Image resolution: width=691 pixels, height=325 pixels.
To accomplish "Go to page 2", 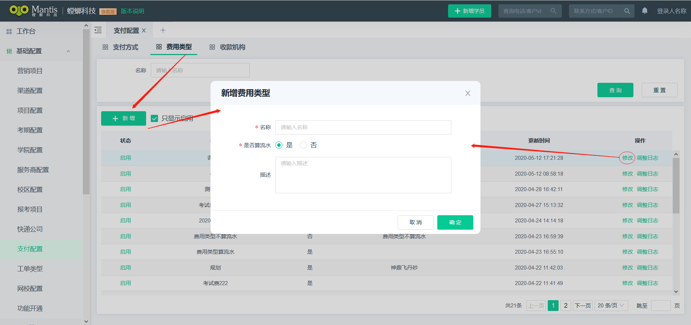I will point(566,306).
